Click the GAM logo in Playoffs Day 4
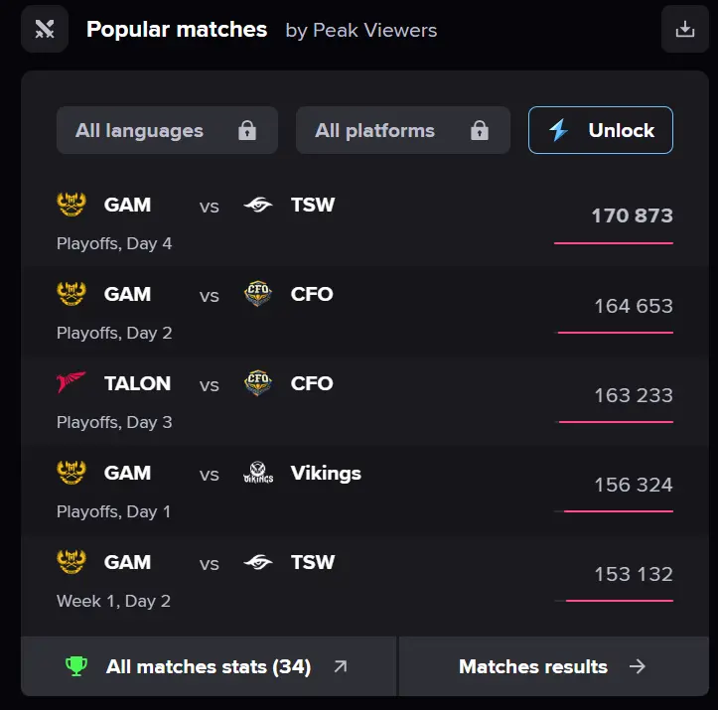The height and width of the screenshot is (710, 718). [x=72, y=205]
